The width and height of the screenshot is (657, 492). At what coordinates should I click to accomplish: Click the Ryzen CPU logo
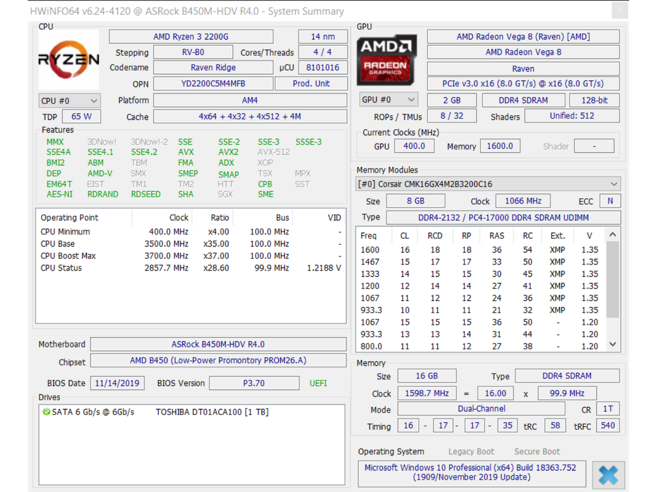[69, 60]
